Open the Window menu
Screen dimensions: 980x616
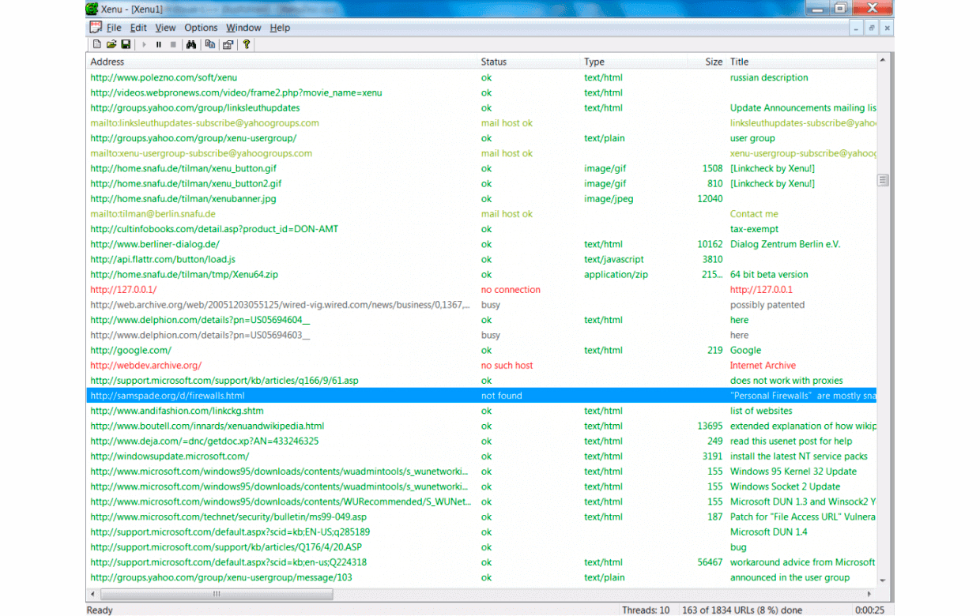point(243,28)
